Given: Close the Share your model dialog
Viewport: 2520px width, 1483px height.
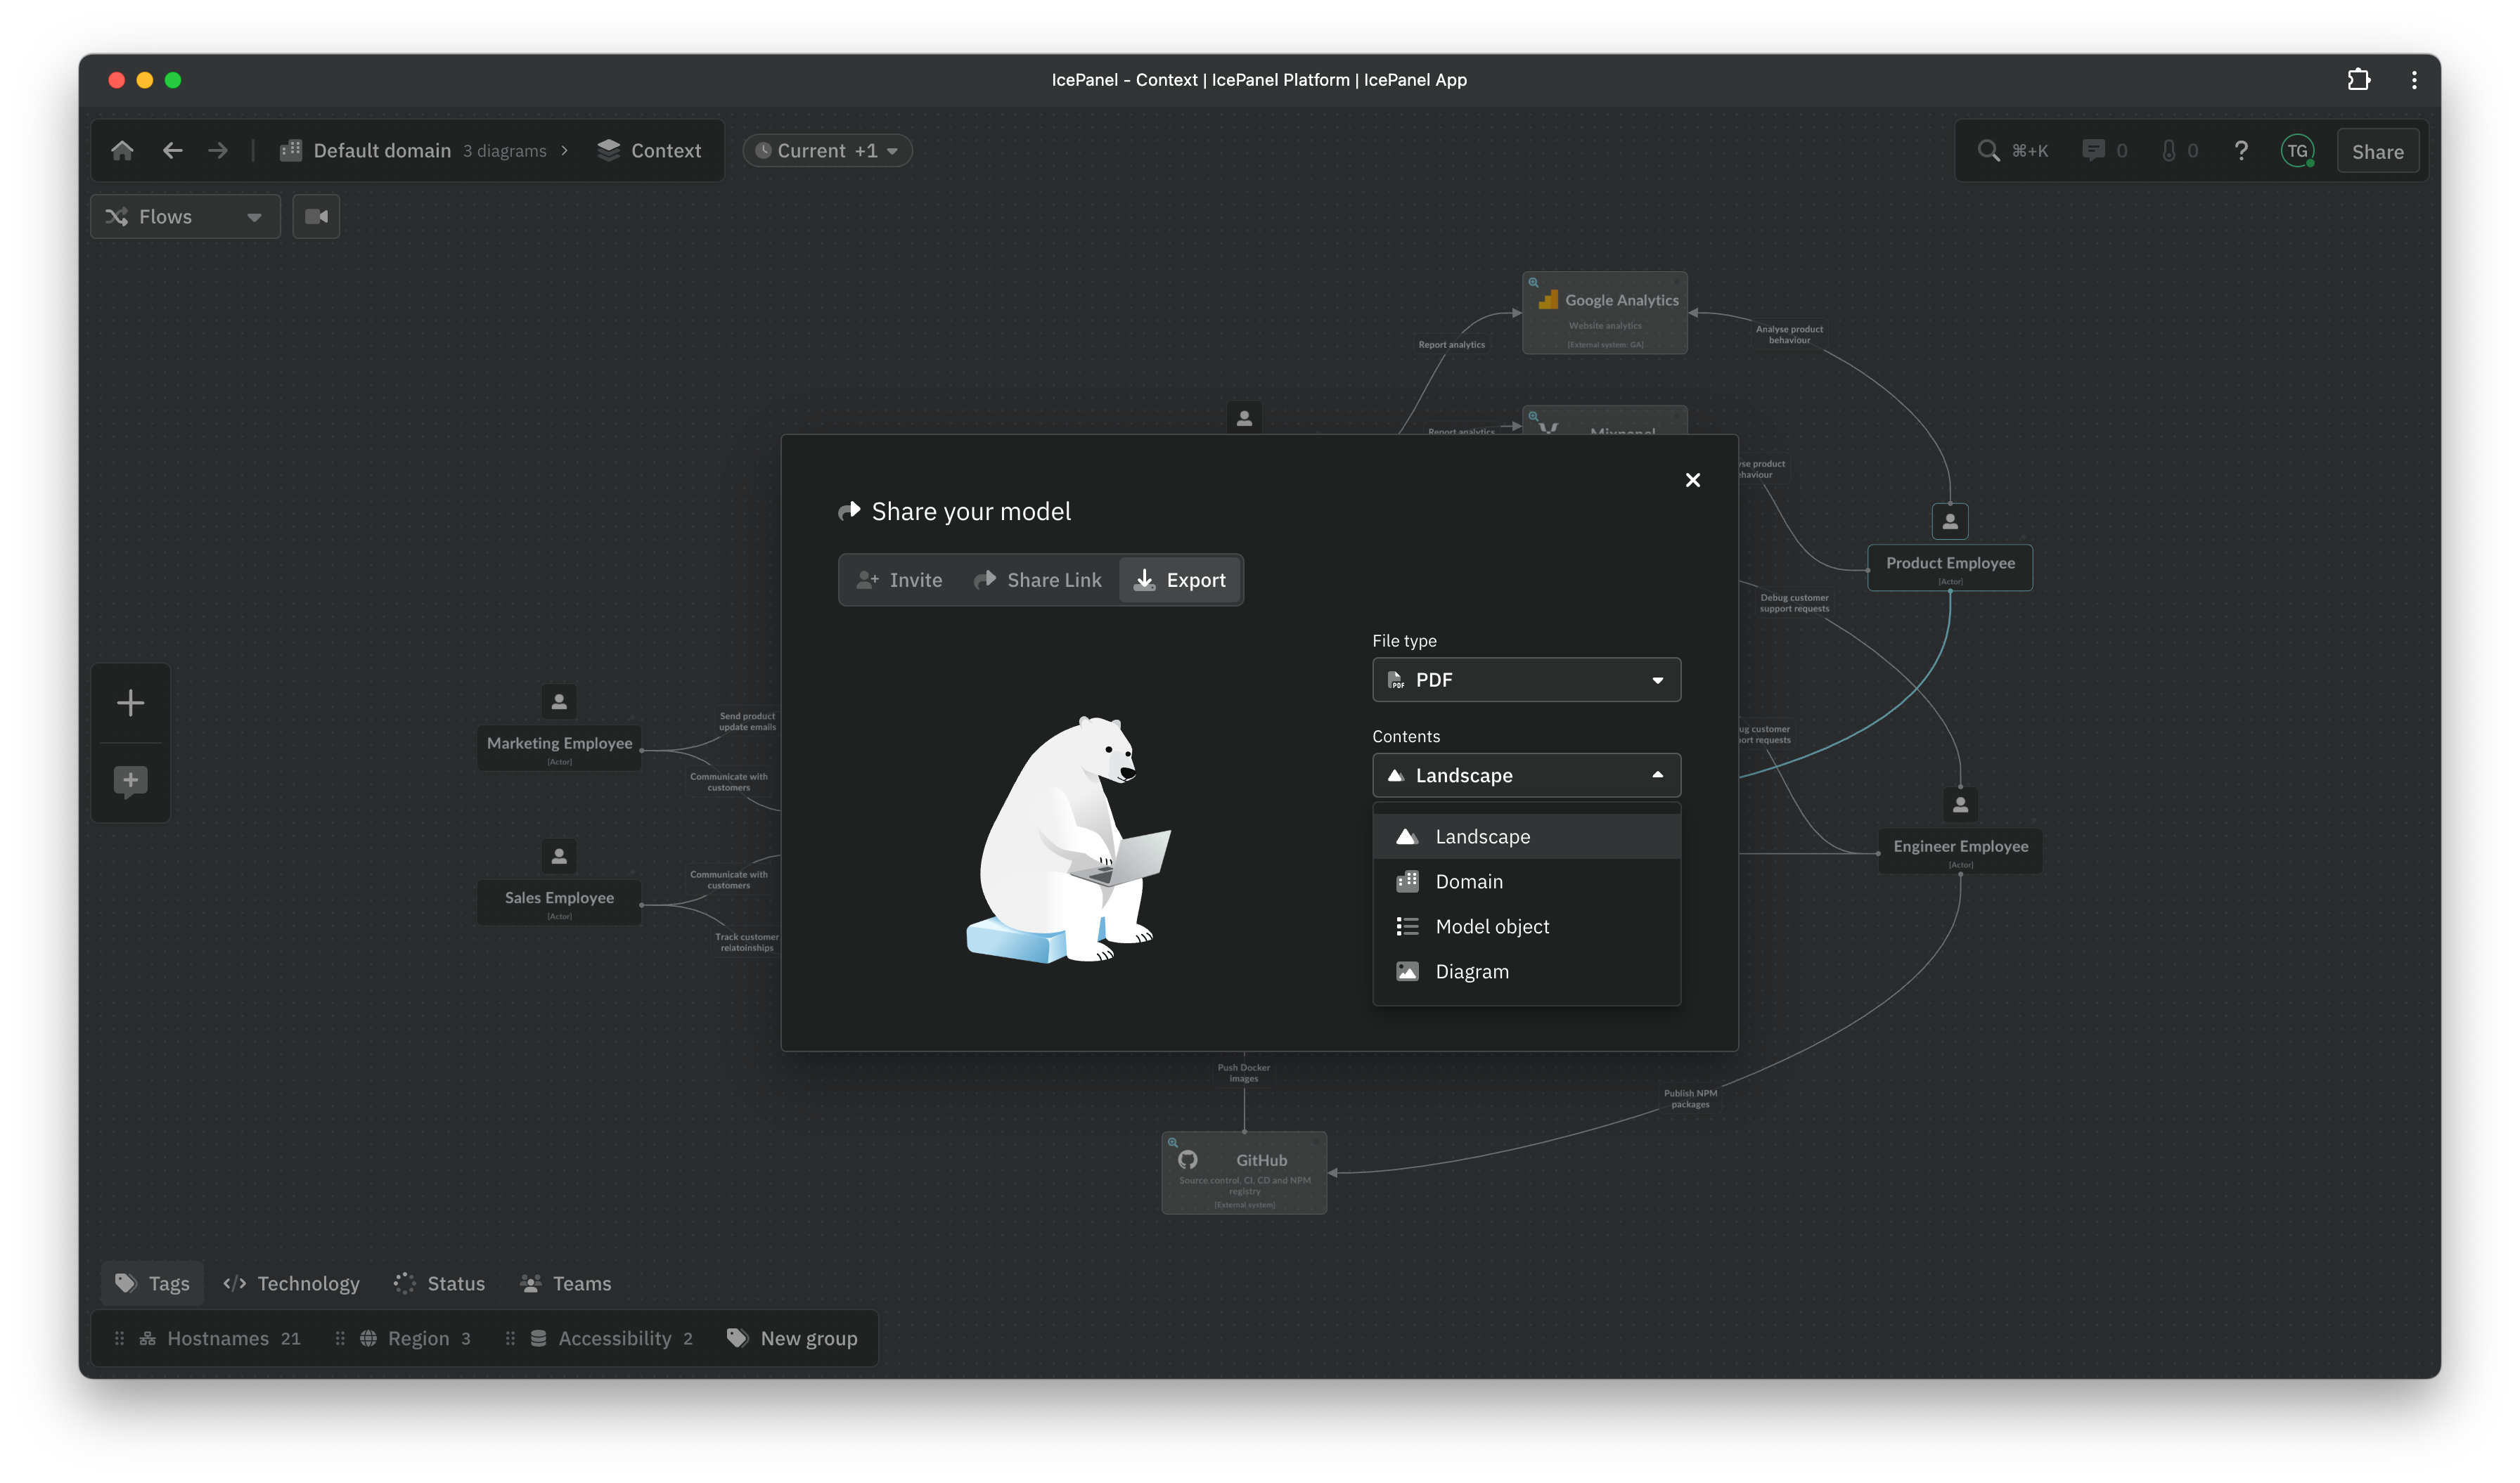Looking at the screenshot, I should (x=1692, y=481).
